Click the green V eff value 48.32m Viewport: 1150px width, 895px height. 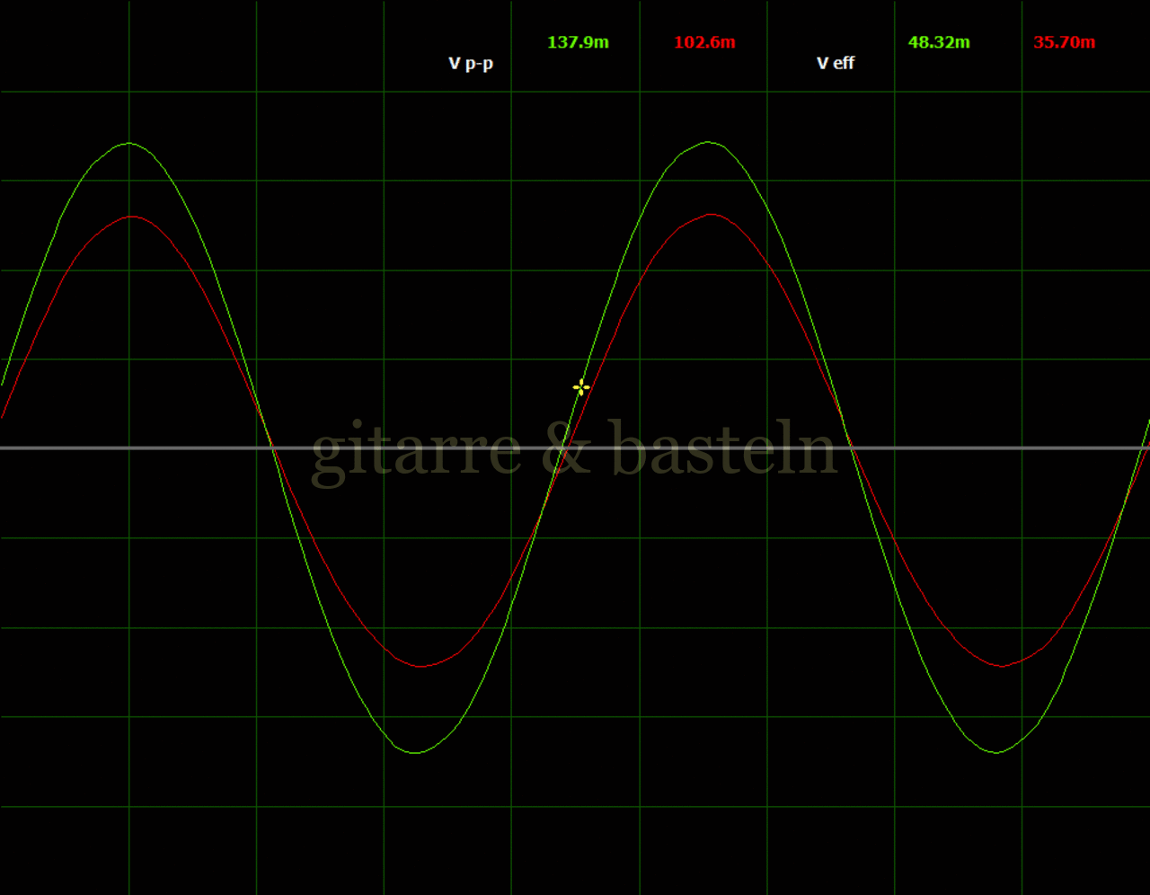pyautogui.click(x=939, y=42)
